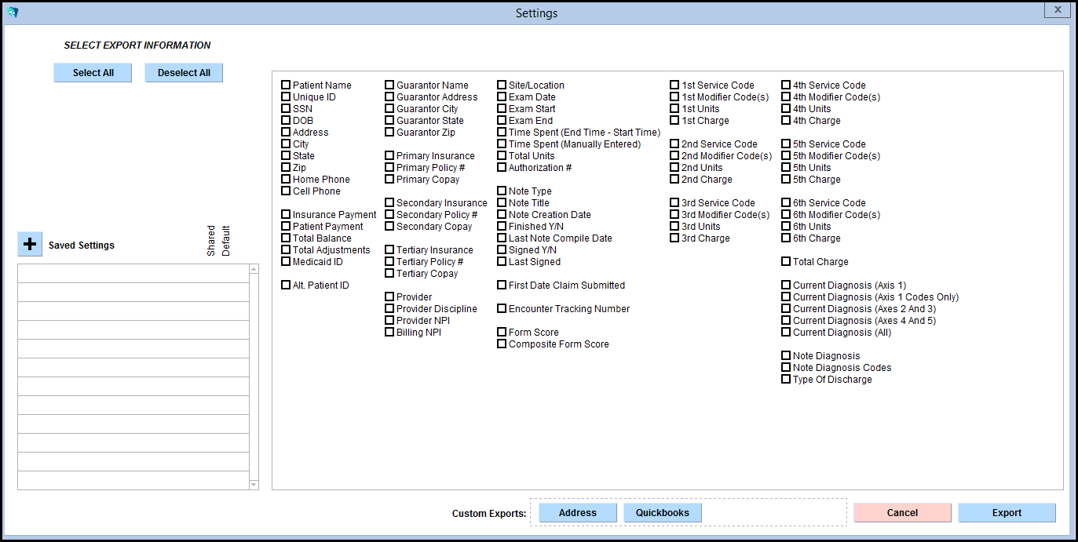This screenshot has height=542, width=1078.
Task: Enable the Patient Name checkbox
Action: coord(286,85)
